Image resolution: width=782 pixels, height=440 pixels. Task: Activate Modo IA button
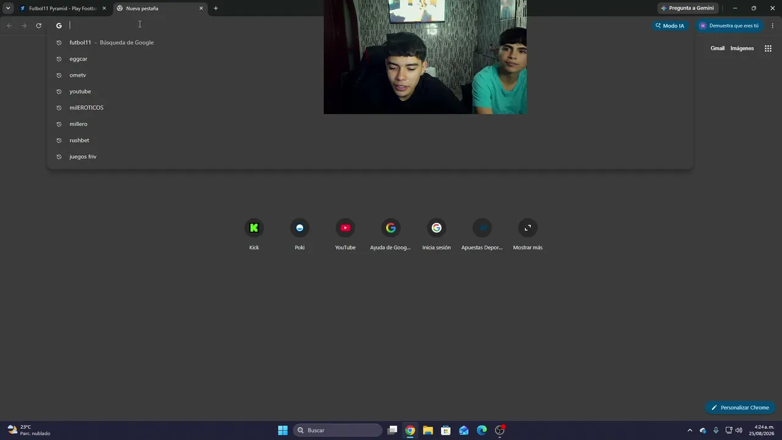(670, 26)
